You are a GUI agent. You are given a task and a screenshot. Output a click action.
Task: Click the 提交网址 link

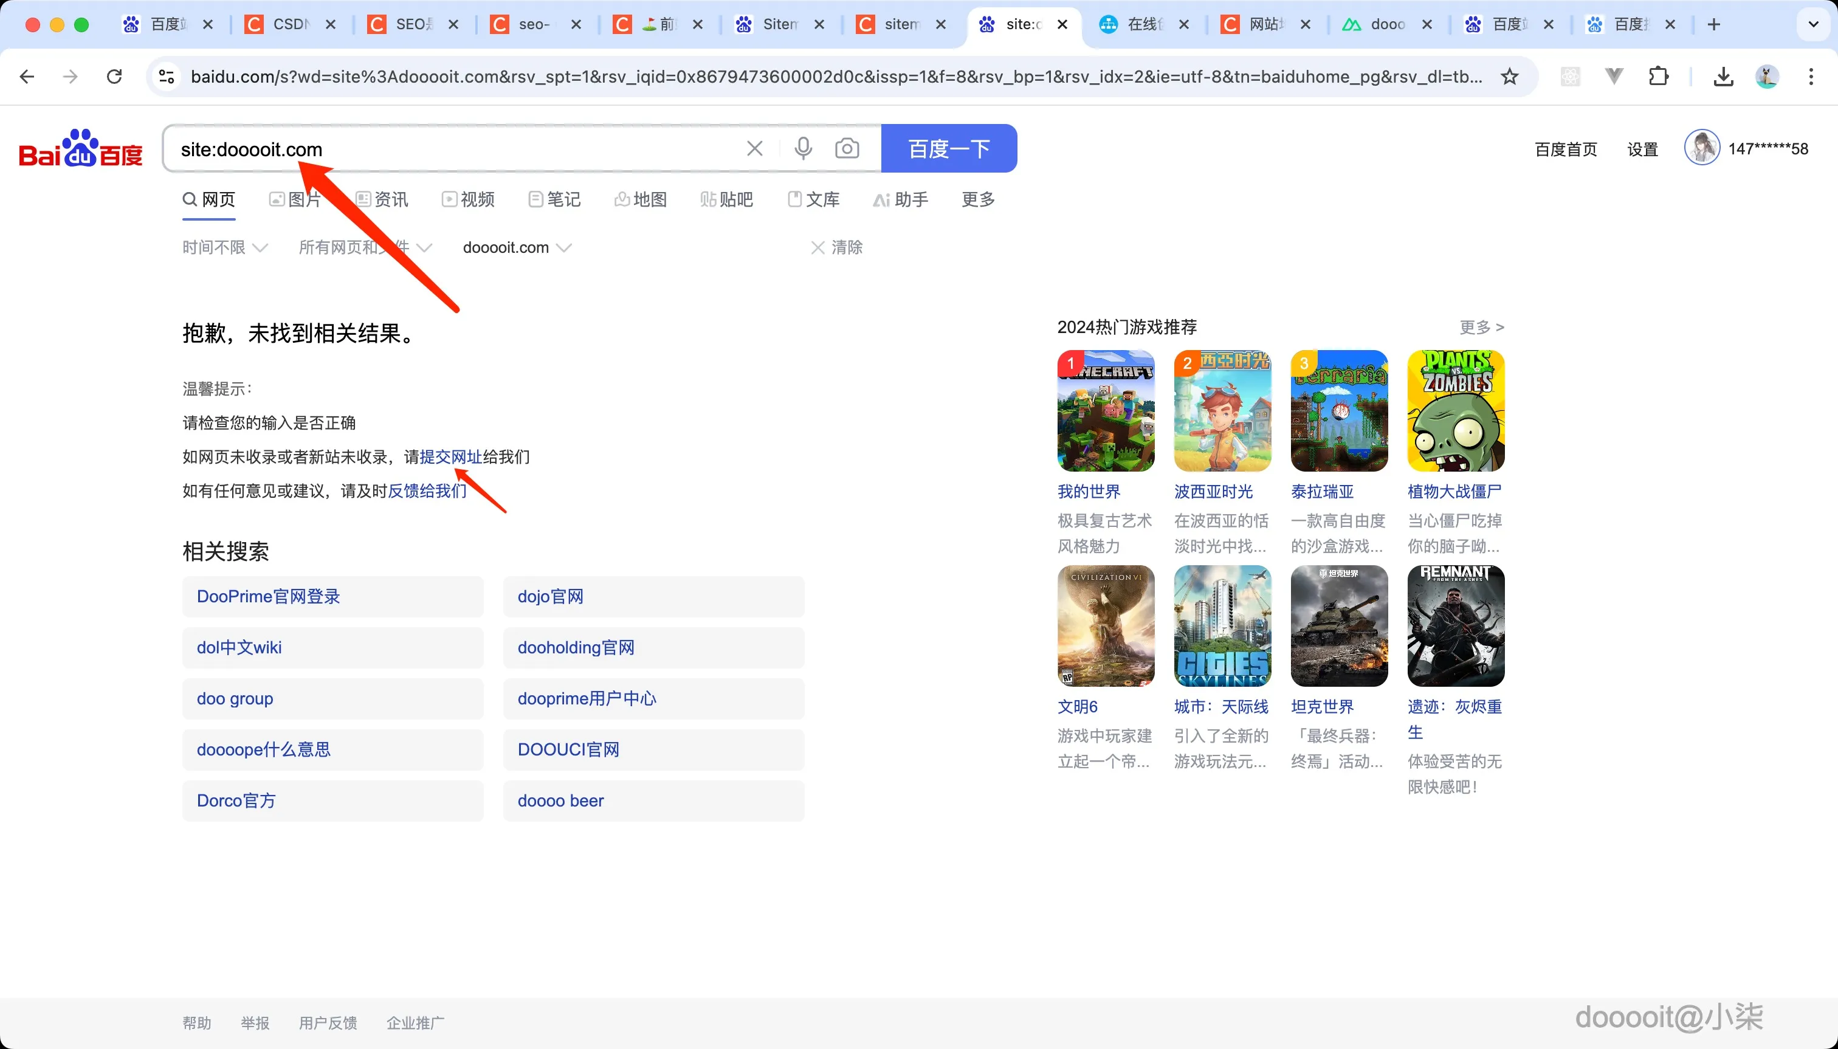[449, 457]
